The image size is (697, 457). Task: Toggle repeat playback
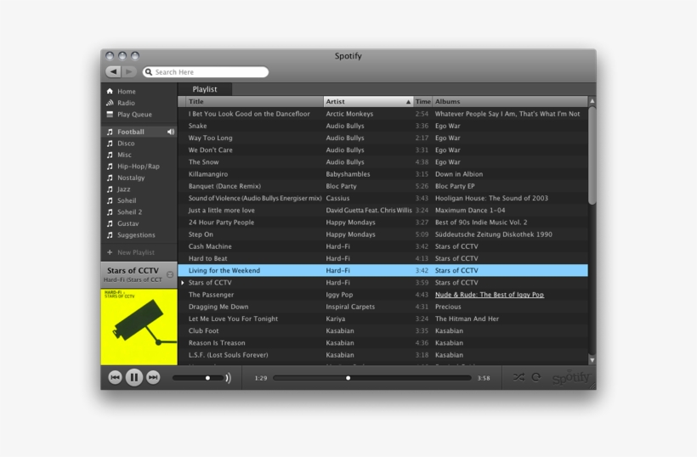pyautogui.click(x=536, y=377)
